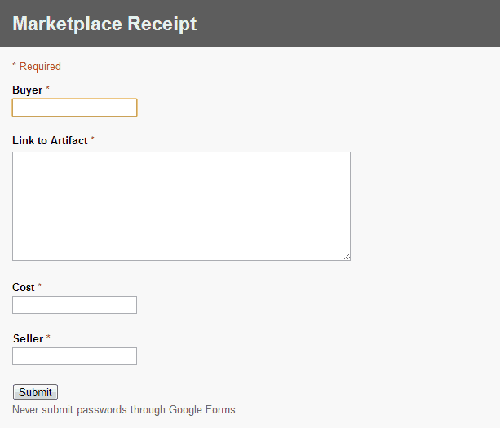Focus the Link to Artifact text area
The height and width of the screenshot is (428, 500).
click(x=181, y=206)
